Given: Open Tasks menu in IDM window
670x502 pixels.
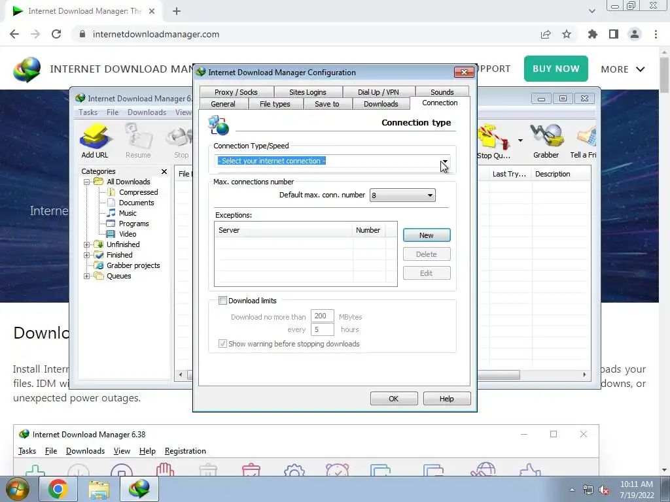Looking at the screenshot, I should click(x=88, y=112).
